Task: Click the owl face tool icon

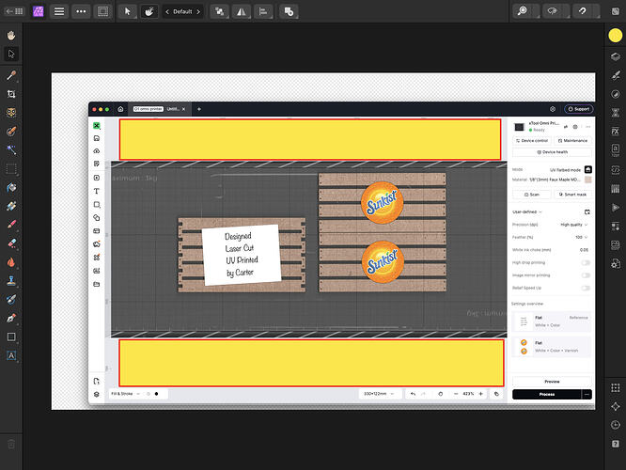Action: [x=11, y=113]
